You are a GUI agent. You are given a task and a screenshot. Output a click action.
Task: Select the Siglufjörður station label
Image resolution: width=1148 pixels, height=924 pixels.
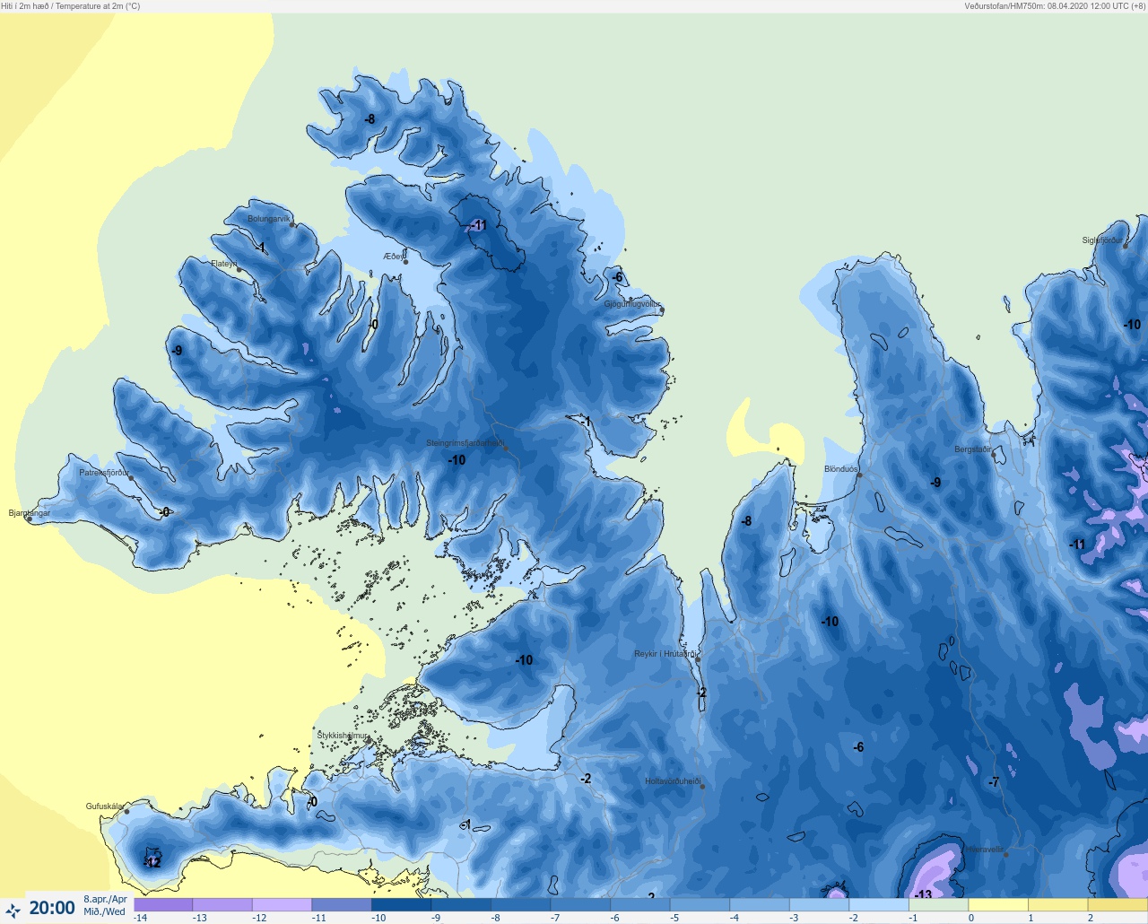[1101, 240]
